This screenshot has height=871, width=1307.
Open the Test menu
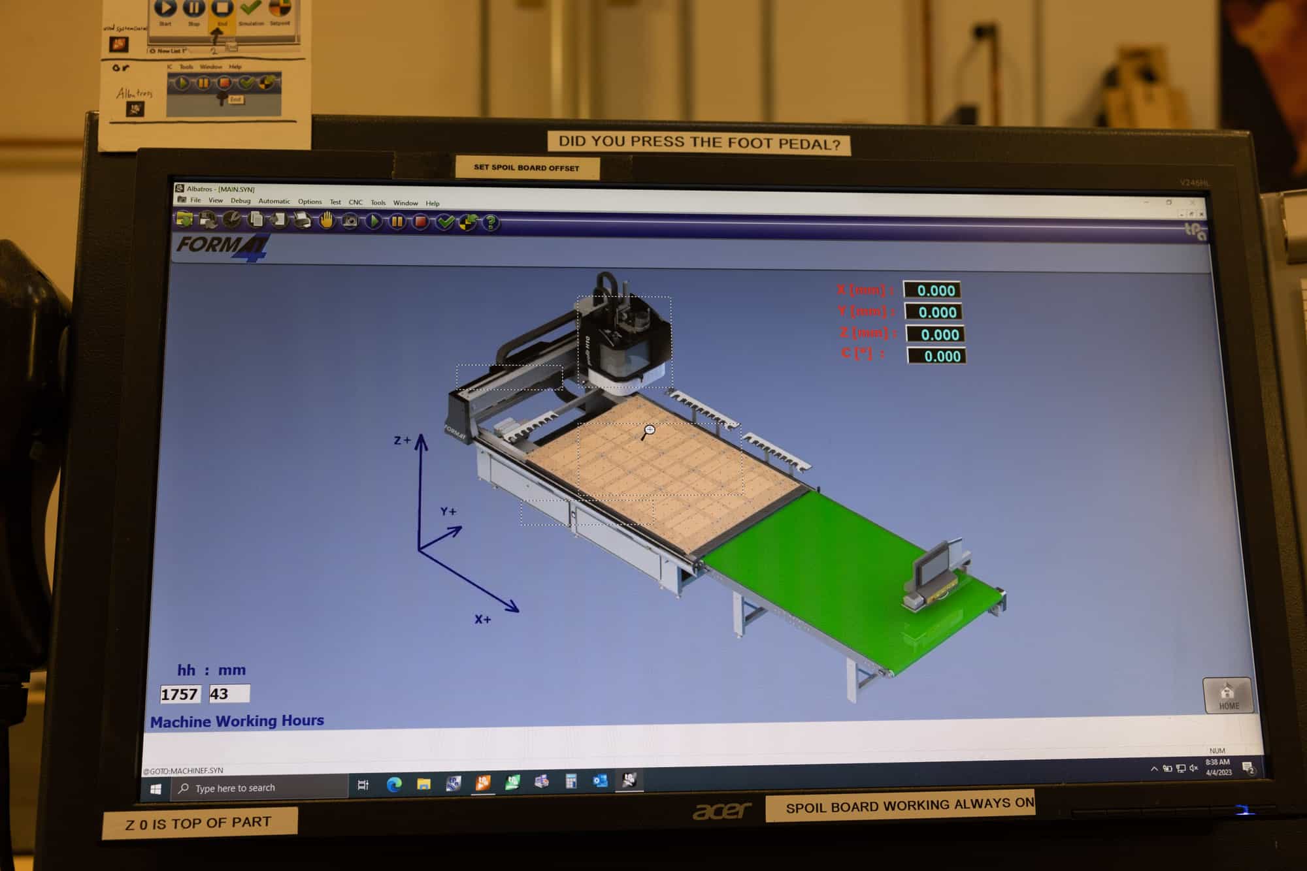(335, 202)
